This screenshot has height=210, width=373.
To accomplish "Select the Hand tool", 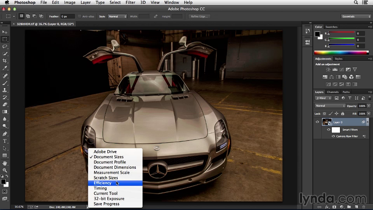I will pyautogui.click(x=5, y=163).
